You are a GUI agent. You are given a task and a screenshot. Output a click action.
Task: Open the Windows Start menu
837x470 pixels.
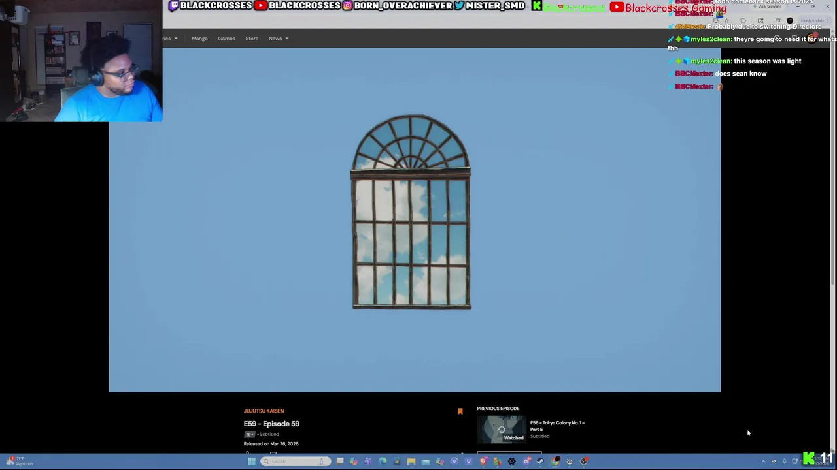[252, 462]
